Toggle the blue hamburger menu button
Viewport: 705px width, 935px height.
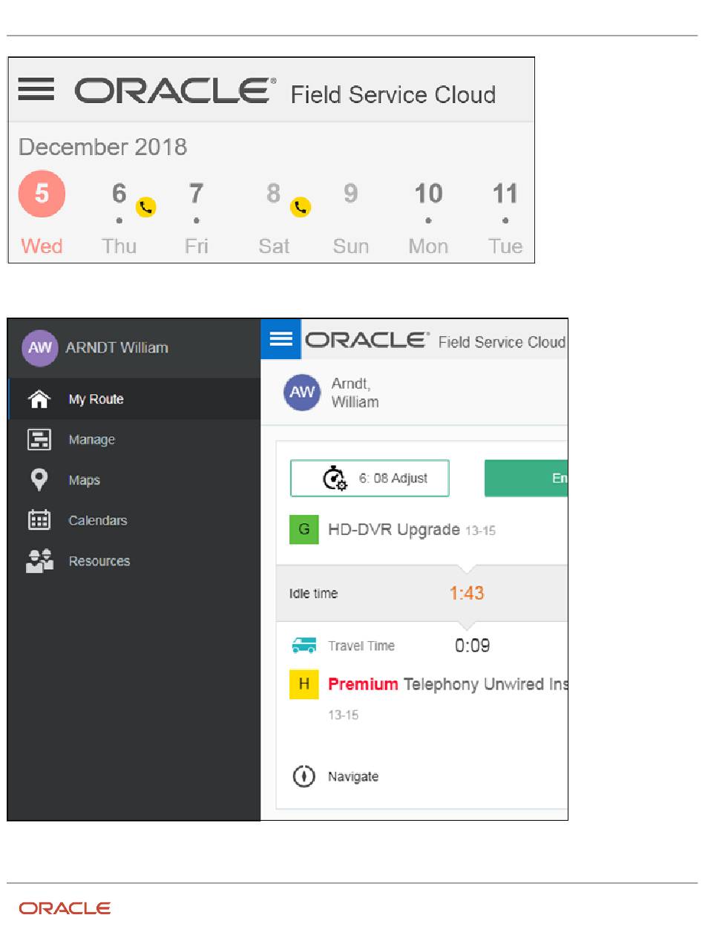(281, 339)
